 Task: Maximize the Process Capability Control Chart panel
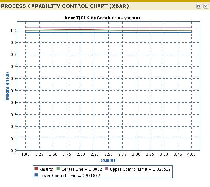click(199, 6)
